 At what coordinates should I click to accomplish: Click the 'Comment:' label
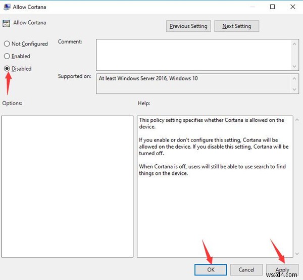(x=70, y=41)
